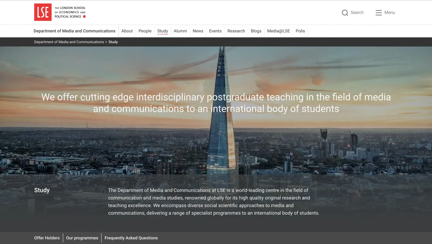This screenshot has width=432, height=244.
Task: Open the Events navigation item
Action: 215,31
